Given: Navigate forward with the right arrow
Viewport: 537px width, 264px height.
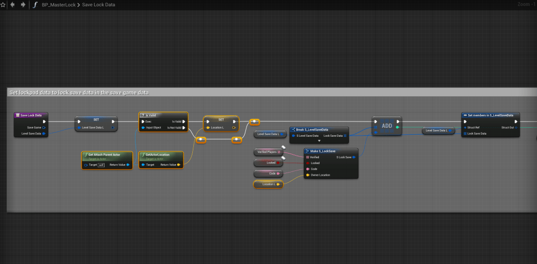Looking at the screenshot, I should (23, 5).
